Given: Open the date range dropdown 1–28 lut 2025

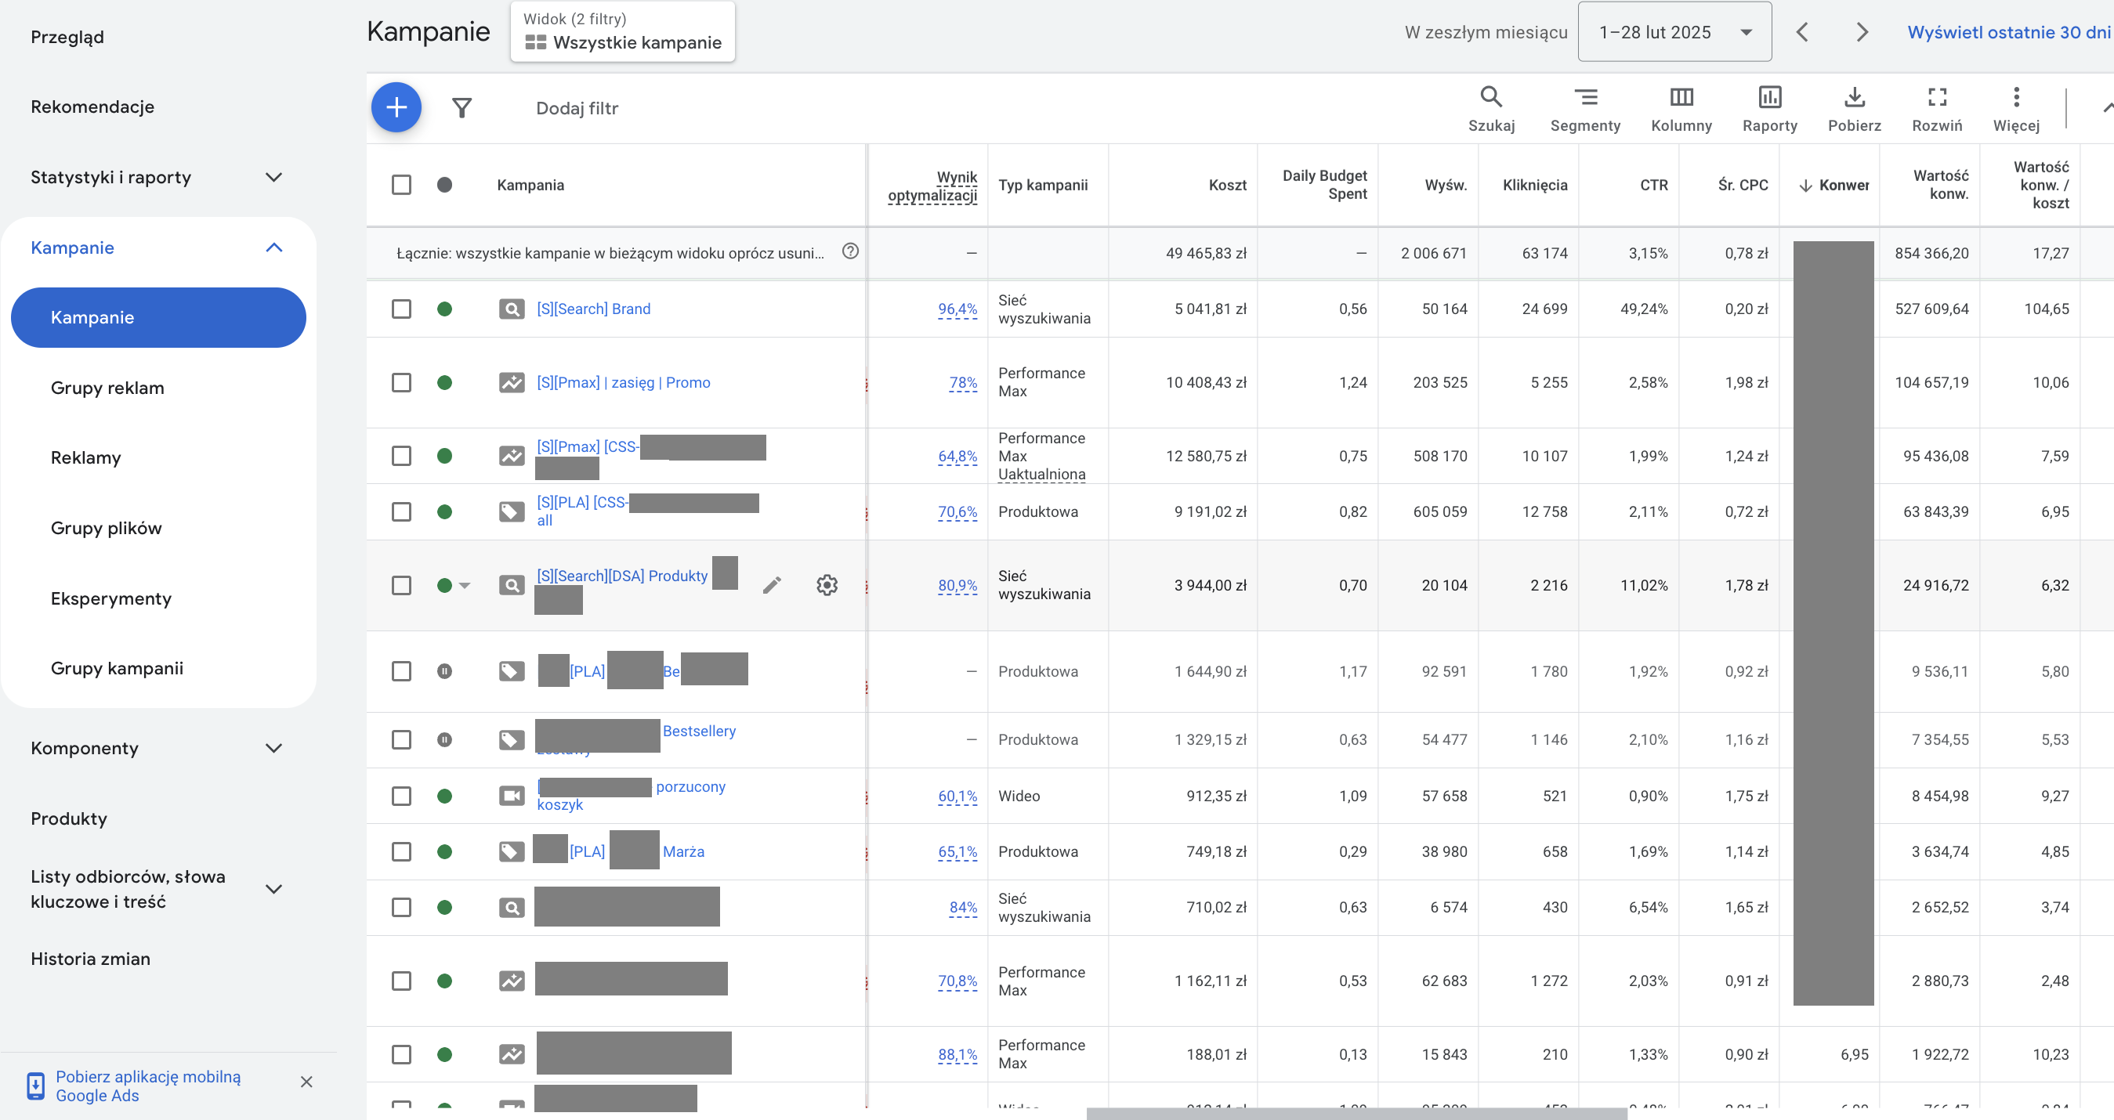Looking at the screenshot, I should tap(1674, 32).
